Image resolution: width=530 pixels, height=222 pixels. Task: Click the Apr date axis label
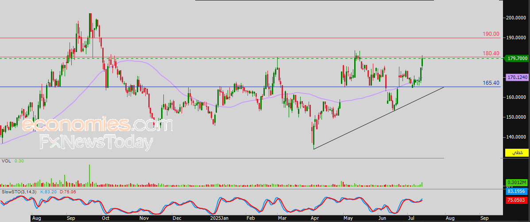(x=315, y=218)
